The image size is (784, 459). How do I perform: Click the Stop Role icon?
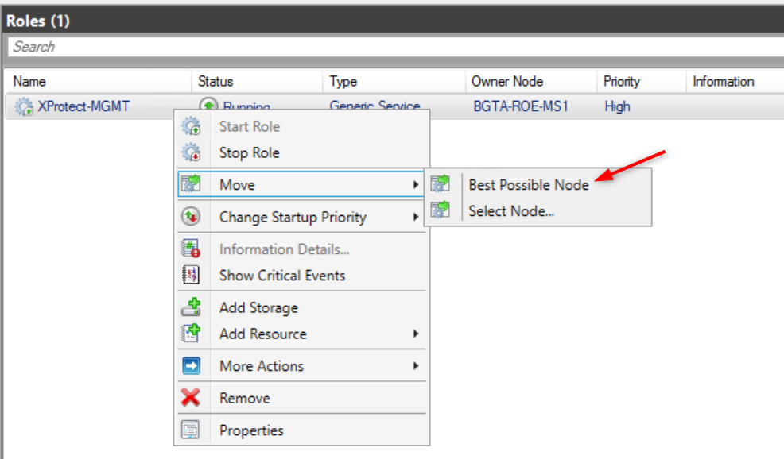[x=191, y=153]
